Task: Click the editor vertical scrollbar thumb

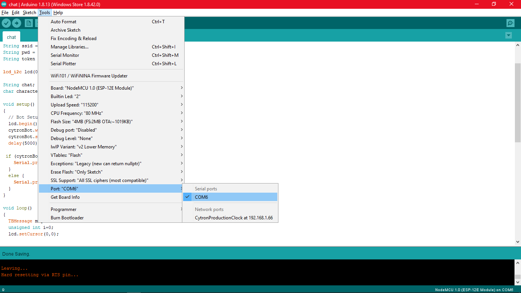Action: click(518, 103)
